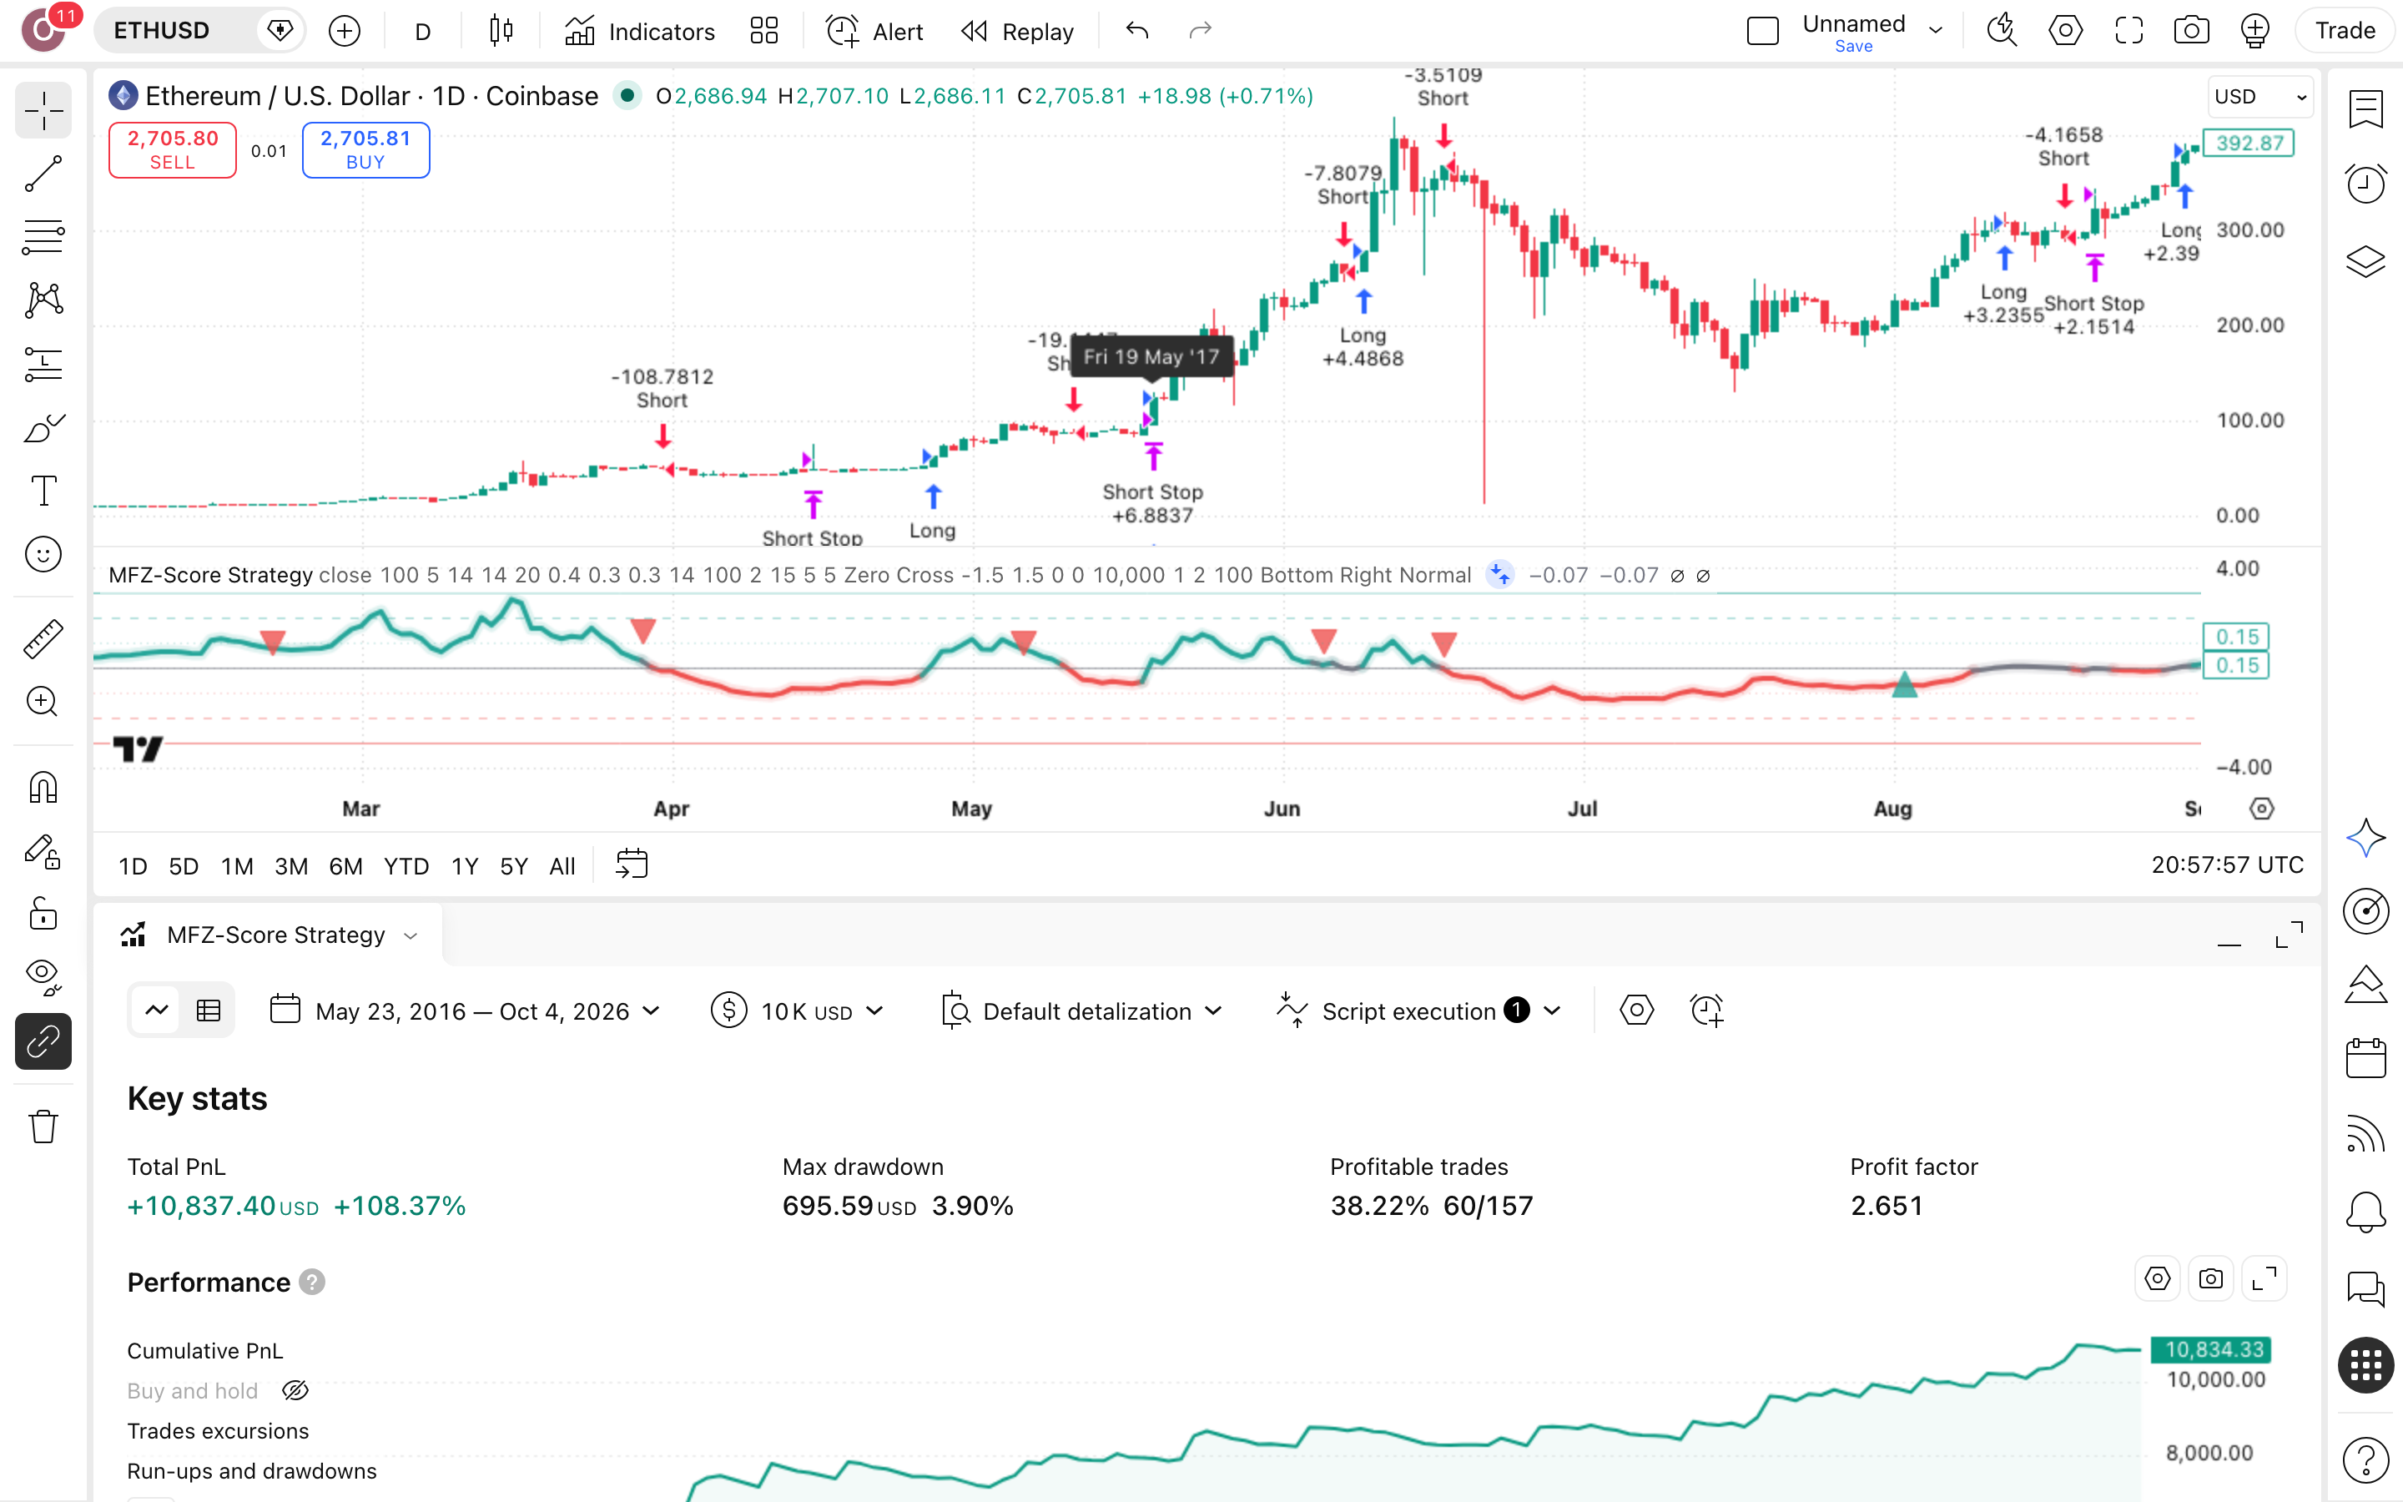Open the Fibonacci retracement tools
The height and width of the screenshot is (1502, 2403).
click(43, 236)
